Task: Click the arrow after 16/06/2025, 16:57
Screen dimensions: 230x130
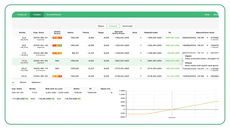Action: point(207,45)
